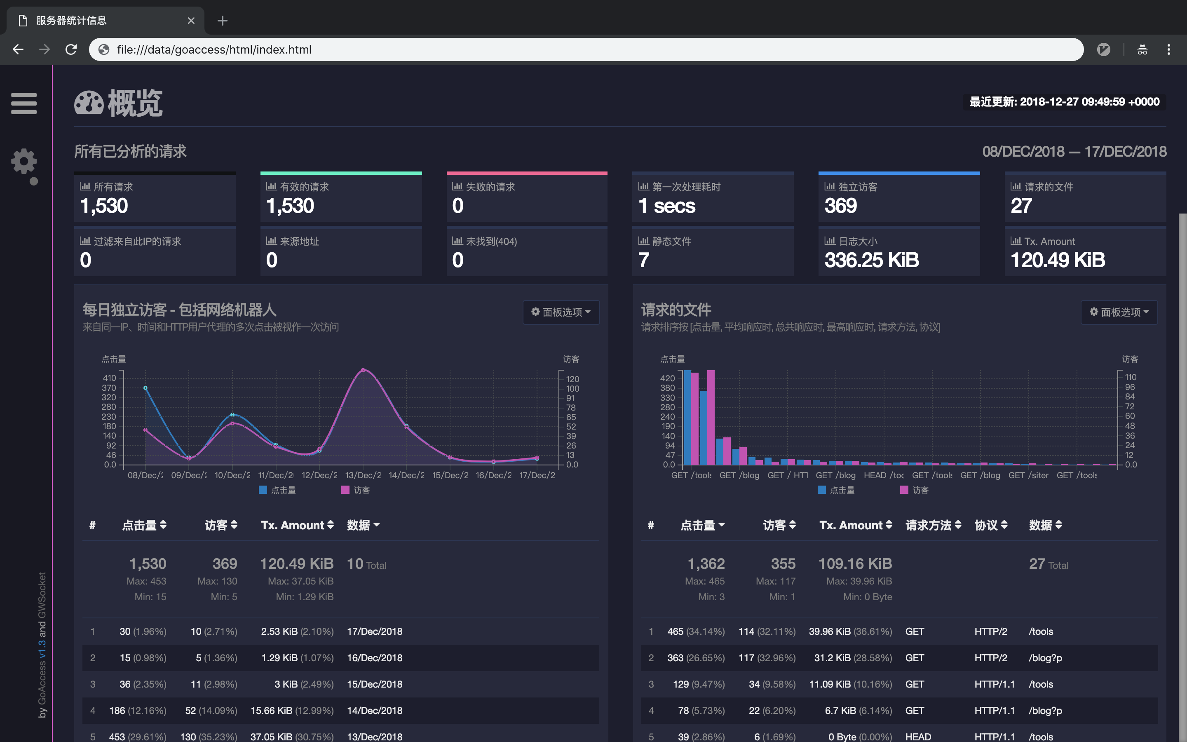Click the address bar URL field
This screenshot has height=742, width=1187.
(x=586, y=49)
